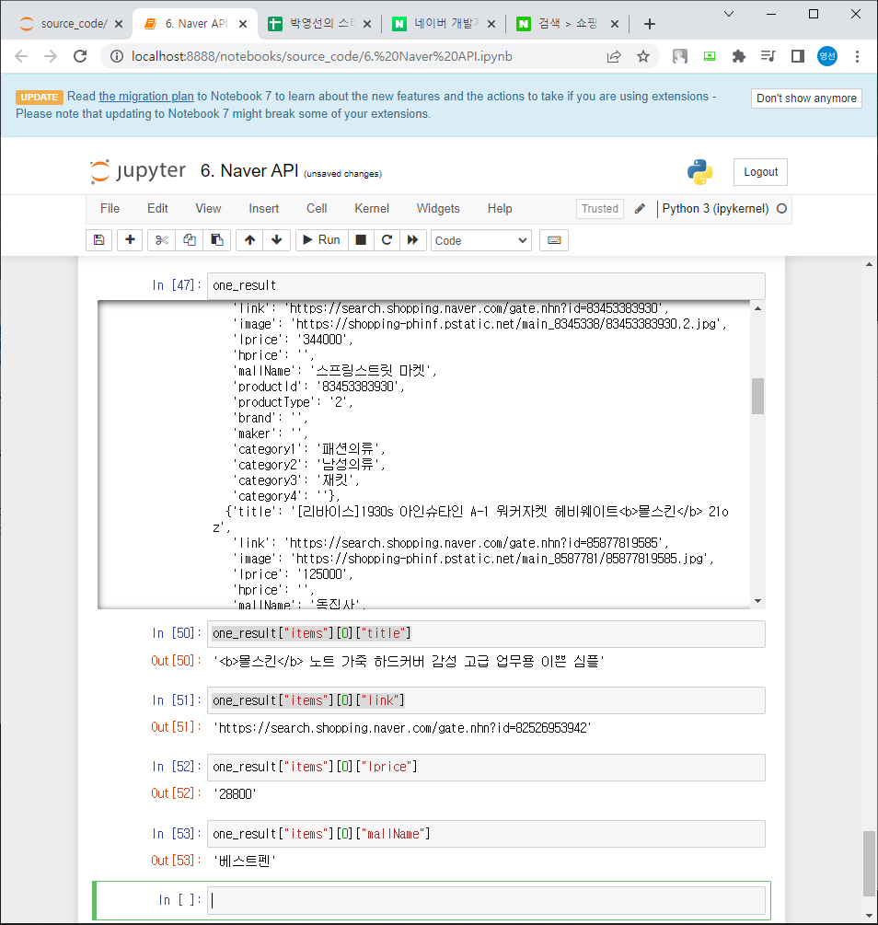Move selected cell down arrow
This screenshot has width=878, height=925.
[x=277, y=240]
